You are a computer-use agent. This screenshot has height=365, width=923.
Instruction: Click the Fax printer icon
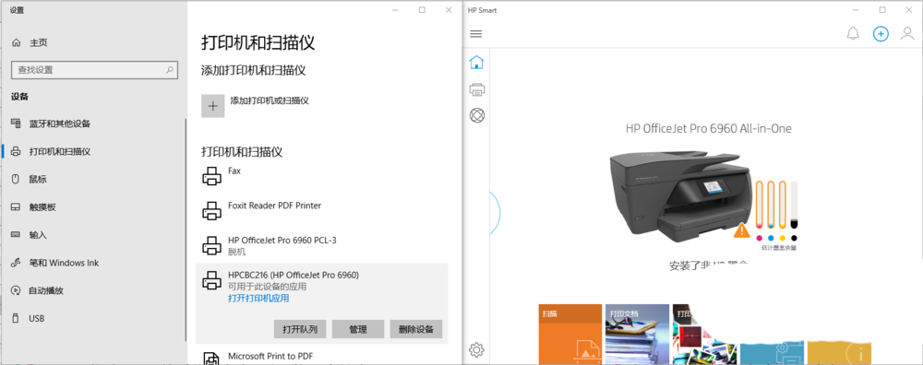[212, 176]
